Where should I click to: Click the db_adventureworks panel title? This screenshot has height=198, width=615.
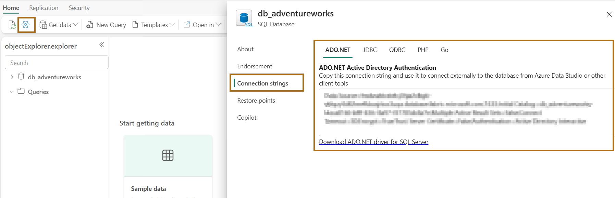pyautogui.click(x=296, y=13)
